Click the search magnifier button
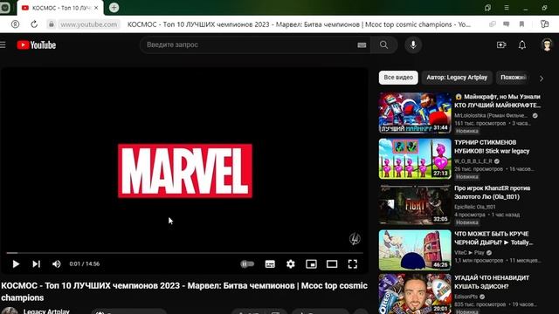This screenshot has height=314, width=559. pos(384,44)
